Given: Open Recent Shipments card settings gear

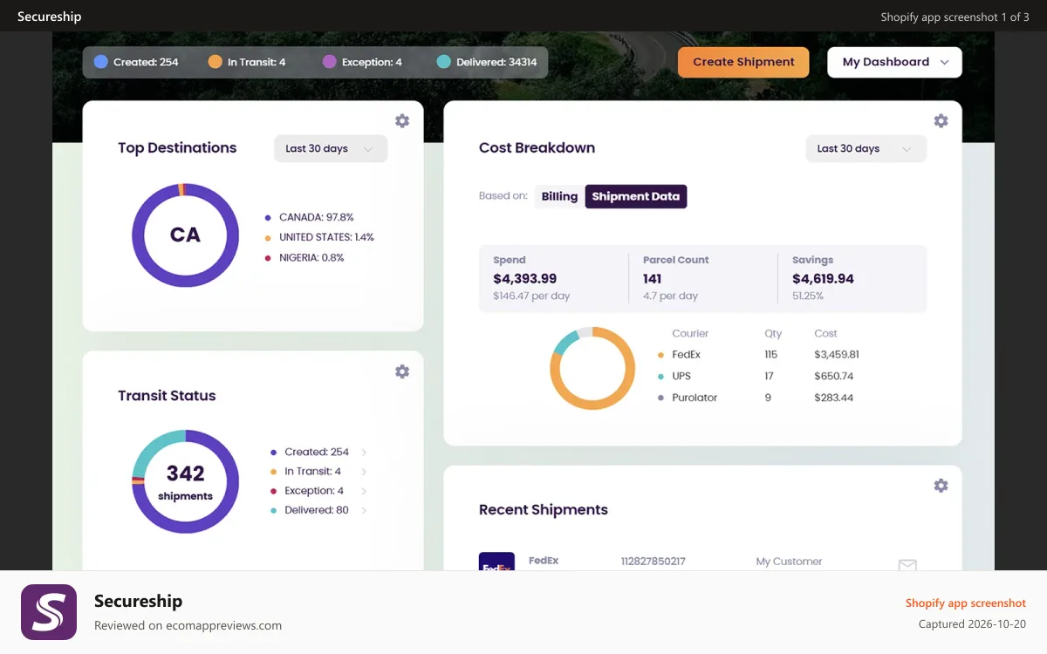Looking at the screenshot, I should click(941, 486).
